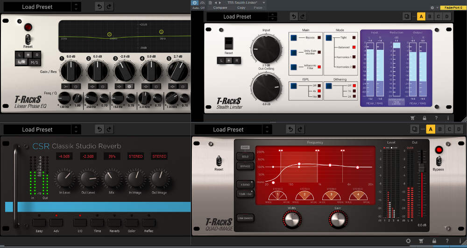
Task: Click SOLO band button on Quad-Image
Action: [x=245, y=156]
